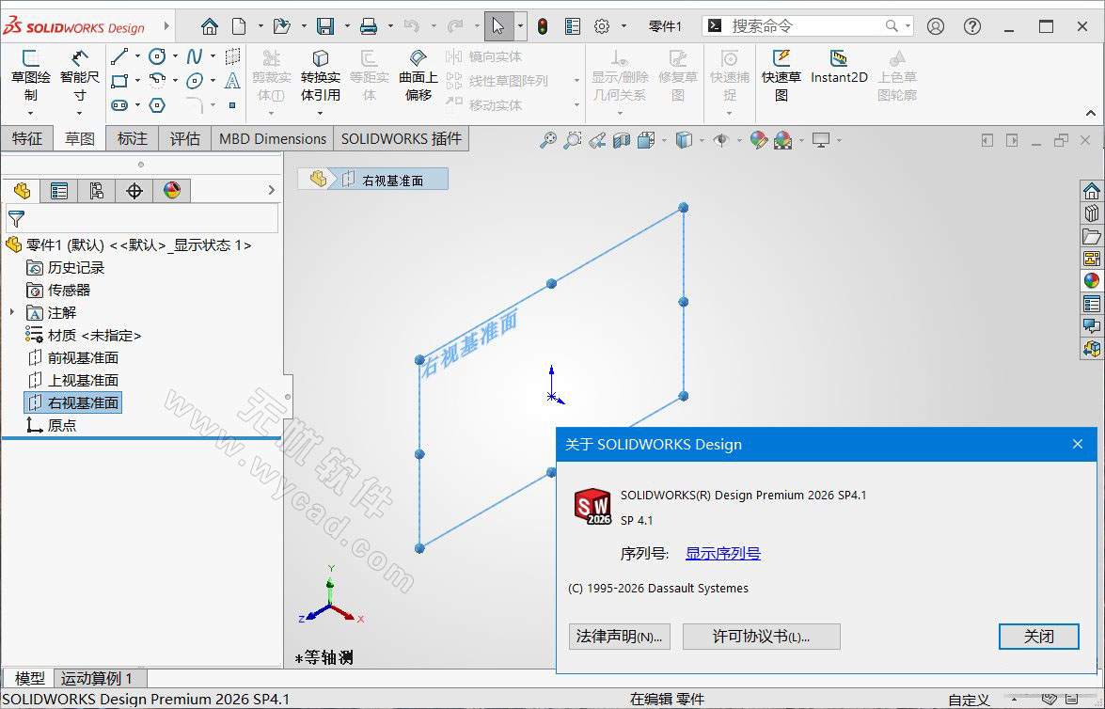The height and width of the screenshot is (709, 1105).
Task: Open SOLIDWORKS Resources home in task pane
Action: click(1092, 191)
